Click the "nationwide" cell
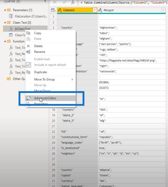168x187 pixels. [132, 72]
